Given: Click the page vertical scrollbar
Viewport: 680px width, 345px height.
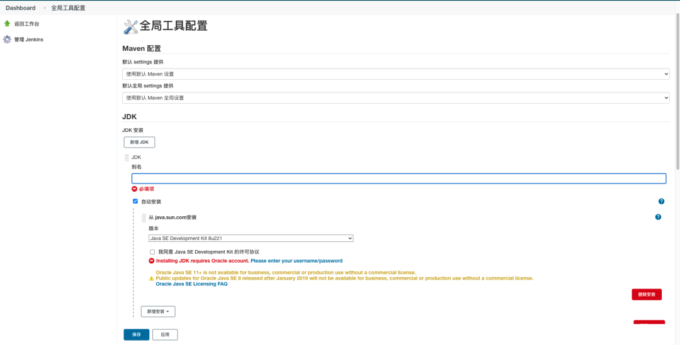Looking at the screenshot, I should pyautogui.click(x=677, y=91).
